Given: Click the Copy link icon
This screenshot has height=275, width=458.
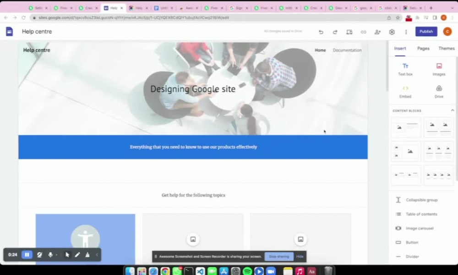Looking at the screenshot, I should click(x=363, y=32).
